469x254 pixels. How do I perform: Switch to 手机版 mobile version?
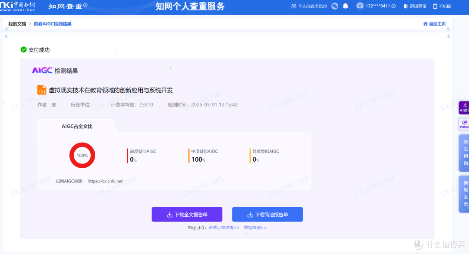pyautogui.click(x=442, y=6)
